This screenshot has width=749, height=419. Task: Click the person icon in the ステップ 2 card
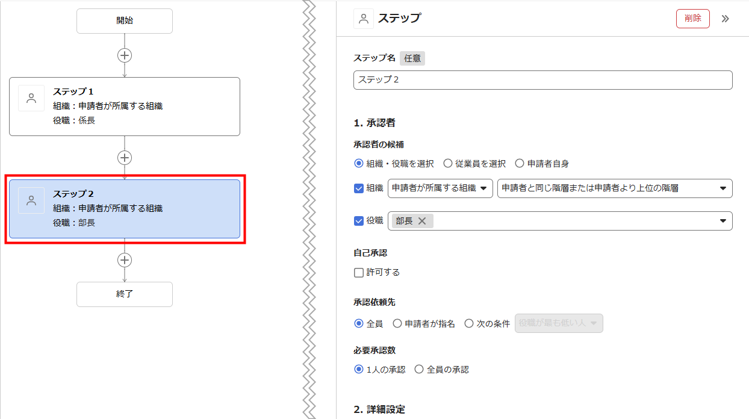pos(31,200)
